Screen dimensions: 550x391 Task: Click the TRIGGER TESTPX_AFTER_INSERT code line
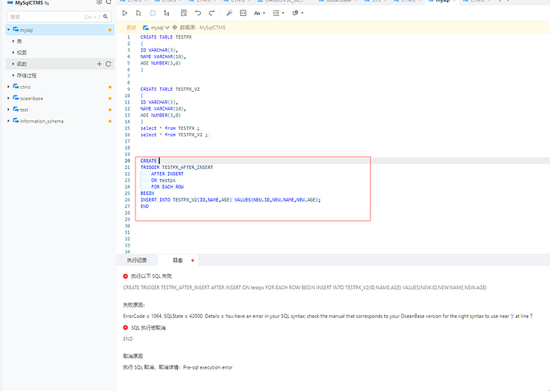[176, 167]
